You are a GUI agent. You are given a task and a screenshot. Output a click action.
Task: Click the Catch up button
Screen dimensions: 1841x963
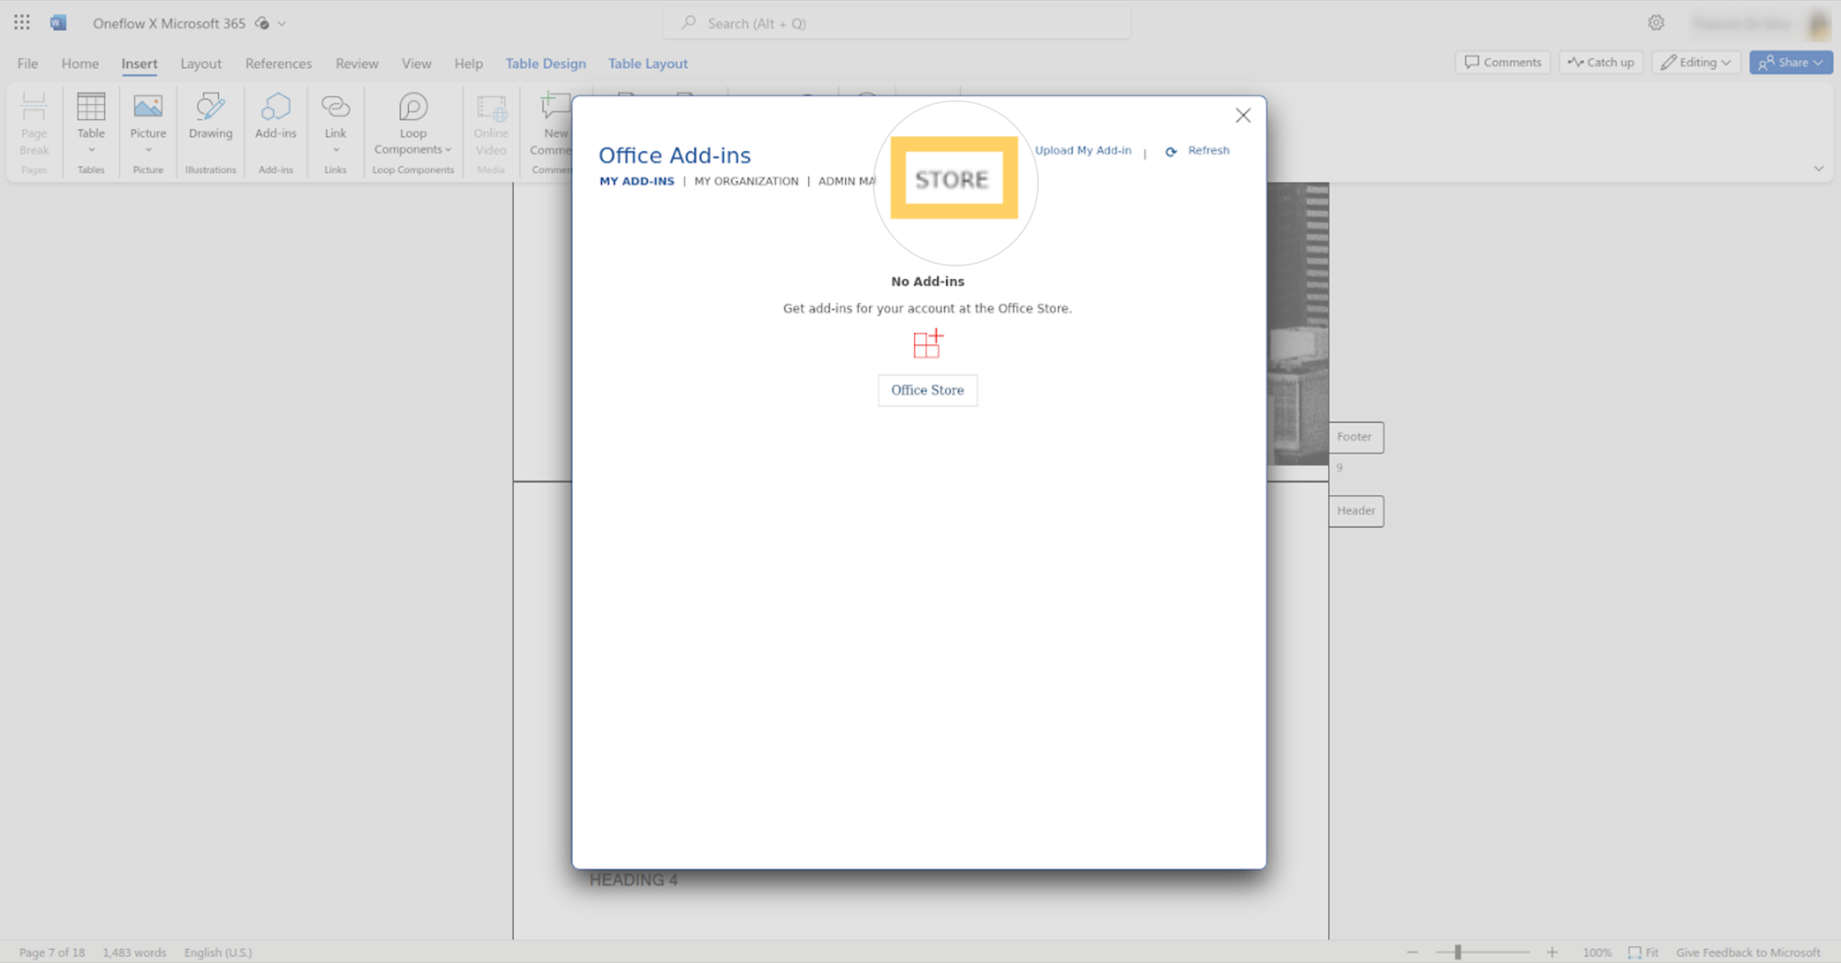tap(1601, 62)
